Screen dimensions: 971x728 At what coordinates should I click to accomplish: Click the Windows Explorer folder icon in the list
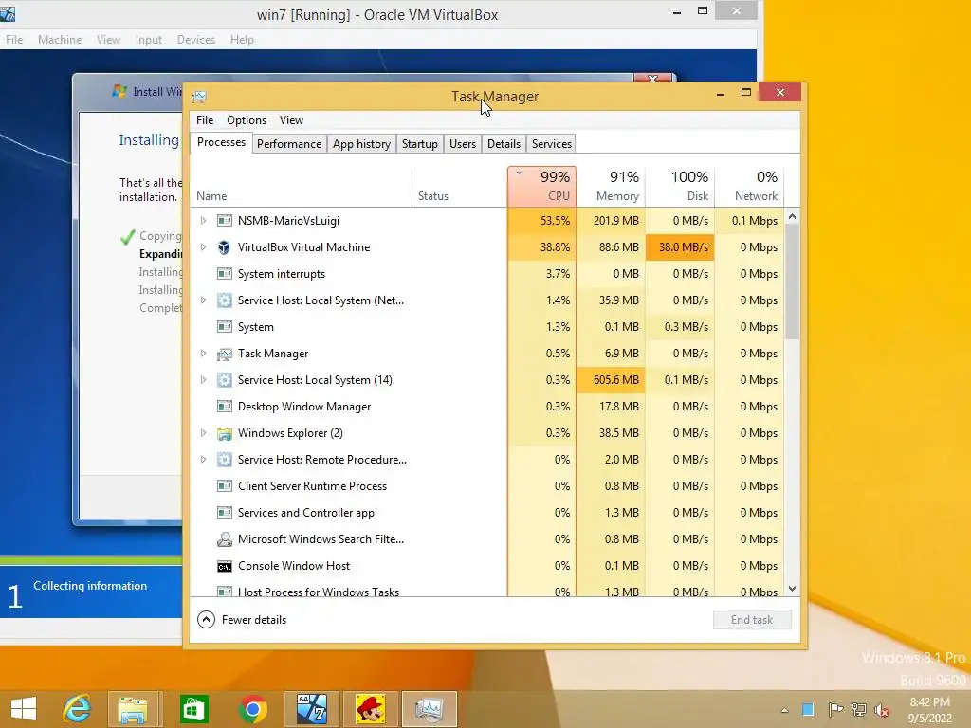(x=224, y=433)
